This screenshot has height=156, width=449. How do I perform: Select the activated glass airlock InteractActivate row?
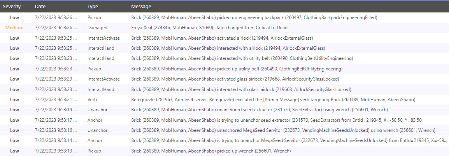pos(224,79)
